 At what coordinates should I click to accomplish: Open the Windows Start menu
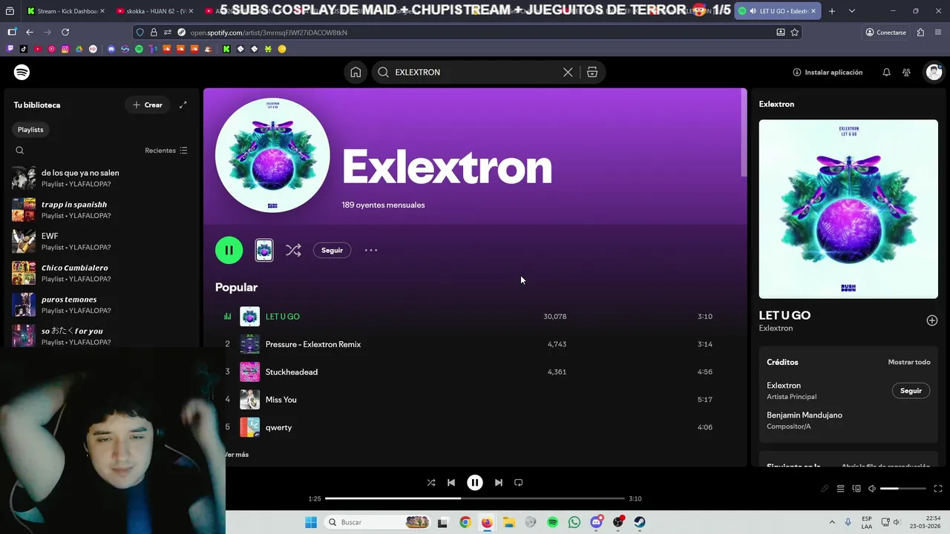(x=311, y=522)
